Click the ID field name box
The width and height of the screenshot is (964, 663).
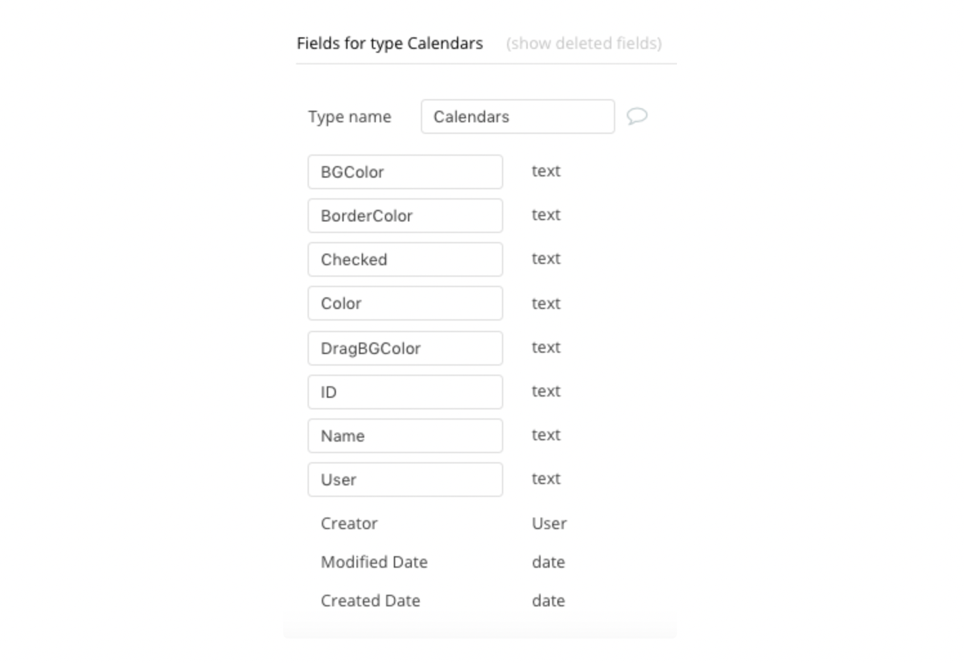(x=405, y=392)
